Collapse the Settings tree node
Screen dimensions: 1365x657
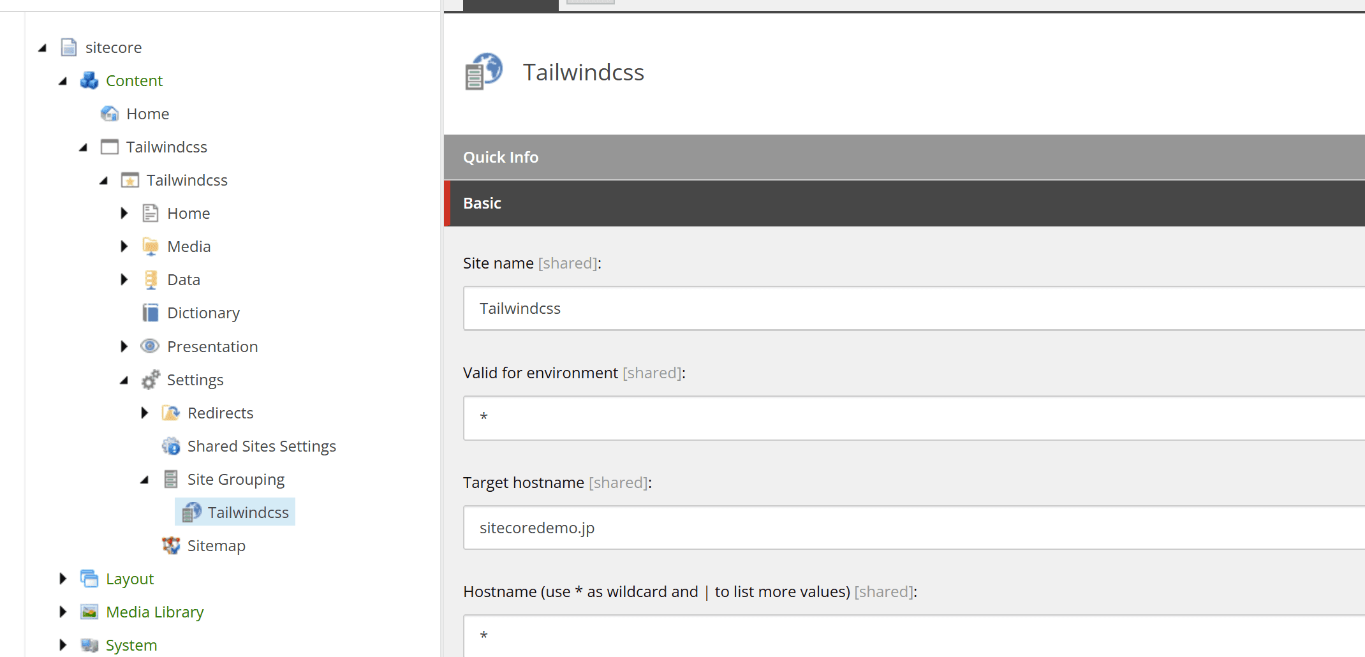(124, 381)
